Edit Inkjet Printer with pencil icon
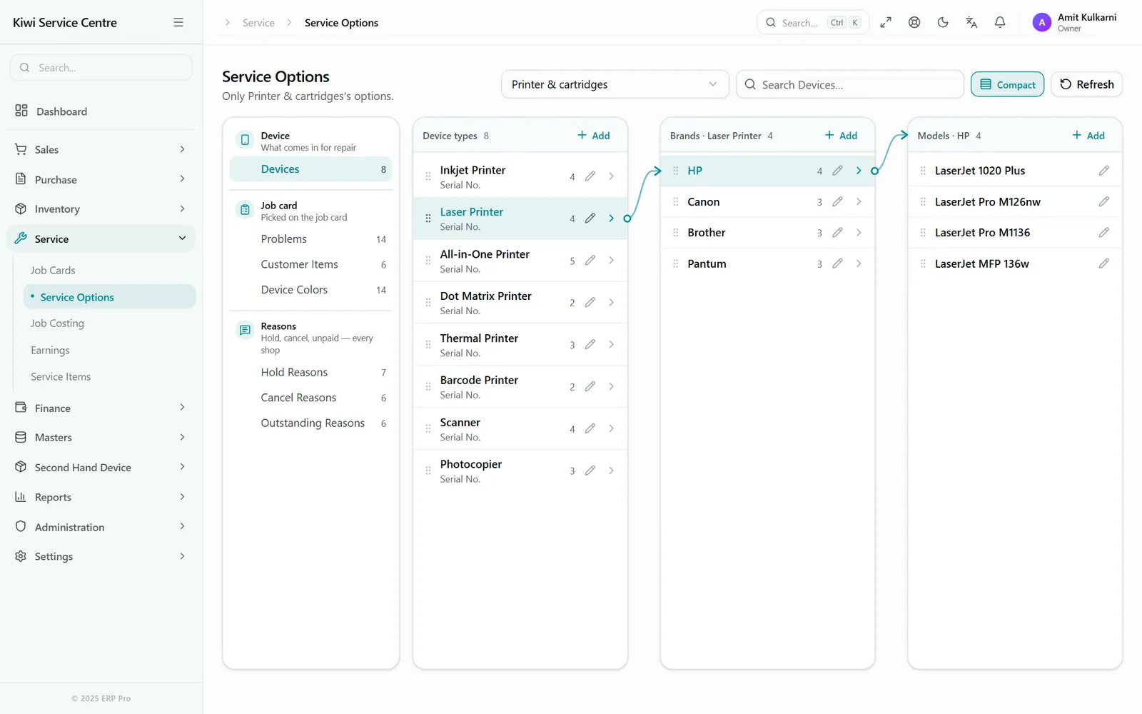Screen dimensions: 1142x714 tap(590, 176)
